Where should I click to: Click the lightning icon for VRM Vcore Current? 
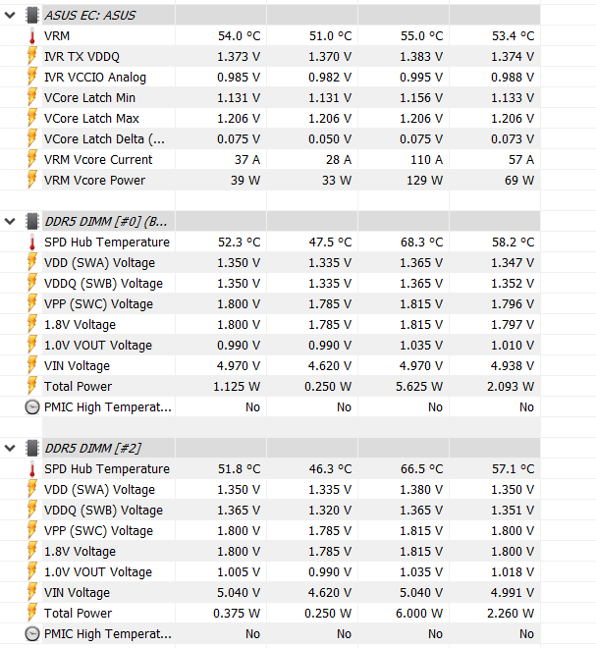[32, 160]
